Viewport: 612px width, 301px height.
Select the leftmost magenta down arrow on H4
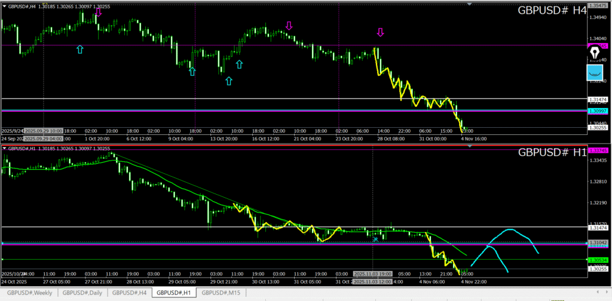(x=98, y=11)
